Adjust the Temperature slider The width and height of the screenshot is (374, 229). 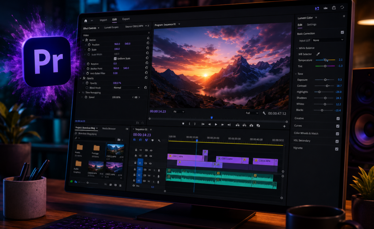(325, 60)
